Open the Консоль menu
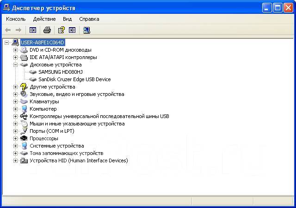Image resolution: width=296 pixels, height=208 pixels. pos(16,19)
